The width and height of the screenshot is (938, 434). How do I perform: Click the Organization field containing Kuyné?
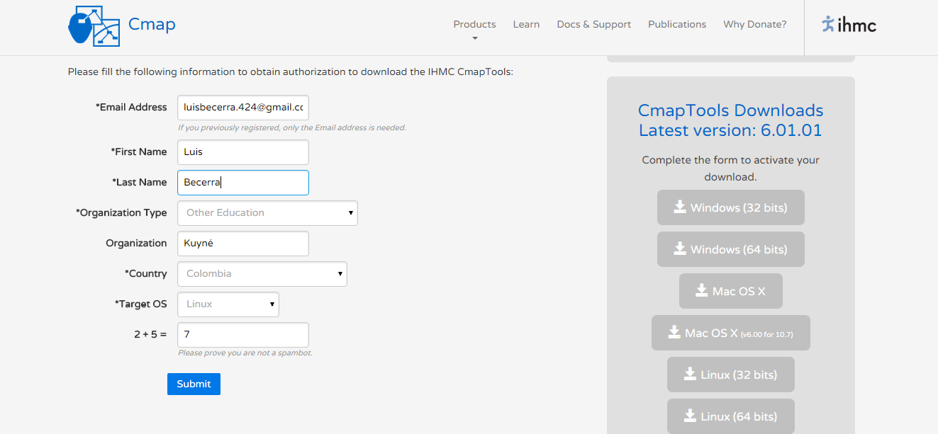(x=243, y=244)
